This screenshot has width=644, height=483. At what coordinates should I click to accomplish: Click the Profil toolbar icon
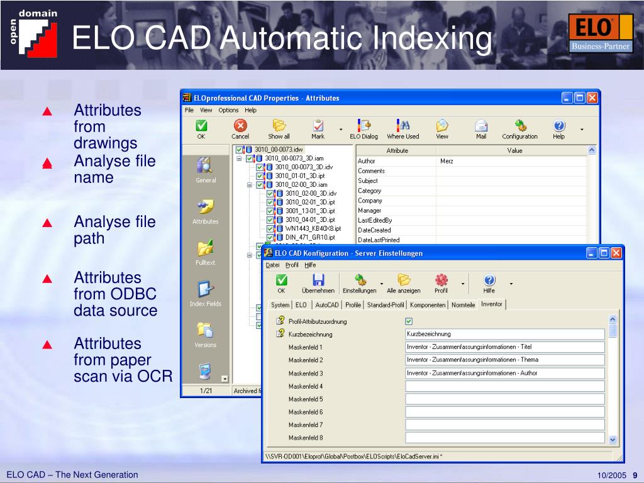point(441,280)
